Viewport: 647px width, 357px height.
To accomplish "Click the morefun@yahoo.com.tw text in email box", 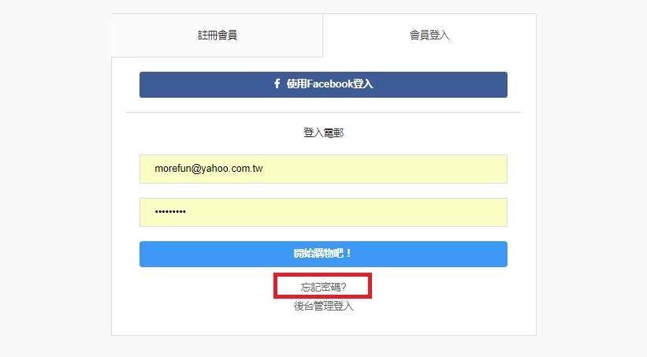I will pyautogui.click(x=208, y=169).
